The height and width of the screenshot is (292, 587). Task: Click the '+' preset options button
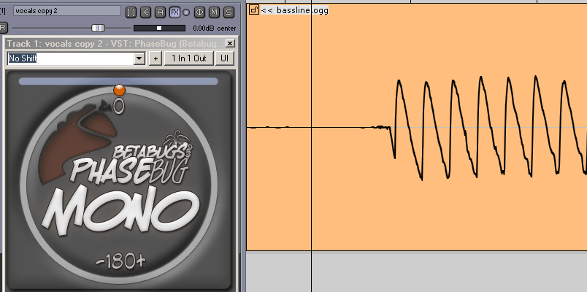156,58
